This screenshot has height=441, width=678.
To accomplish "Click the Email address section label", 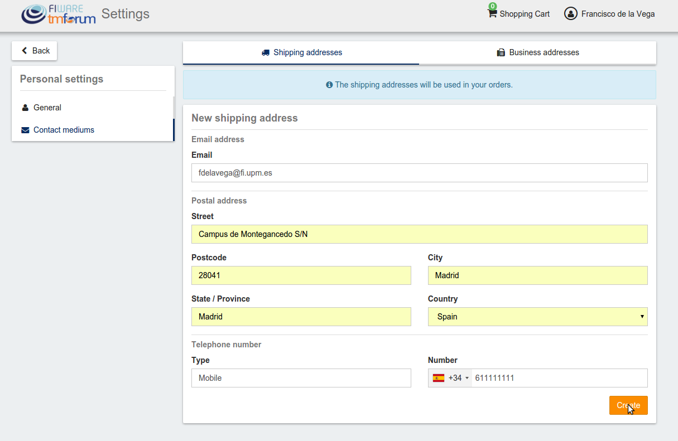I will [218, 139].
